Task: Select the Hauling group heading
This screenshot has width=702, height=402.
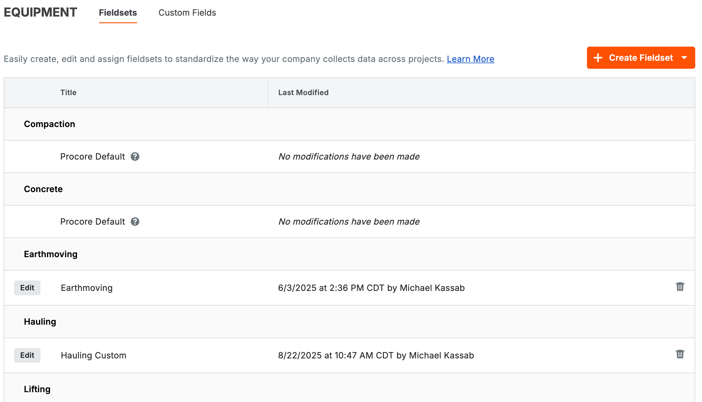Action: pos(40,322)
